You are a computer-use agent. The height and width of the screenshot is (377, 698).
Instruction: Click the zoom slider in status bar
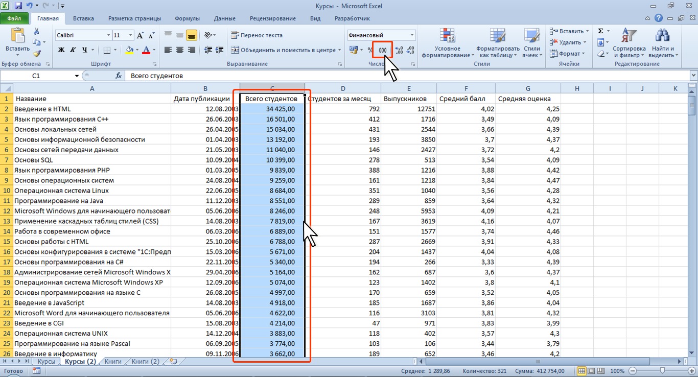pos(662,371)
